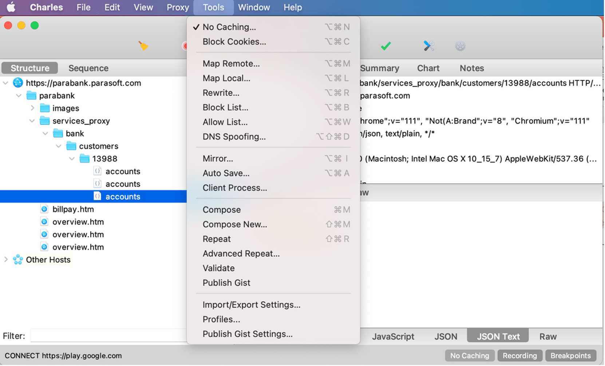
Task: Click the gear settings icon in toolbar
Action: pyautogui.click(x=460, y=46)
